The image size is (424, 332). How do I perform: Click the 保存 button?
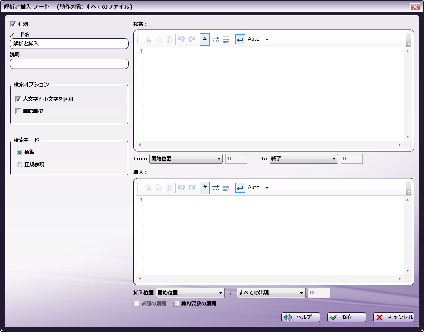347,317
